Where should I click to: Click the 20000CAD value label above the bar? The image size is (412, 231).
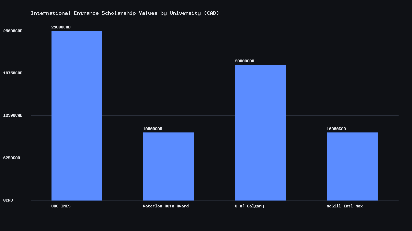coord(245,61)
